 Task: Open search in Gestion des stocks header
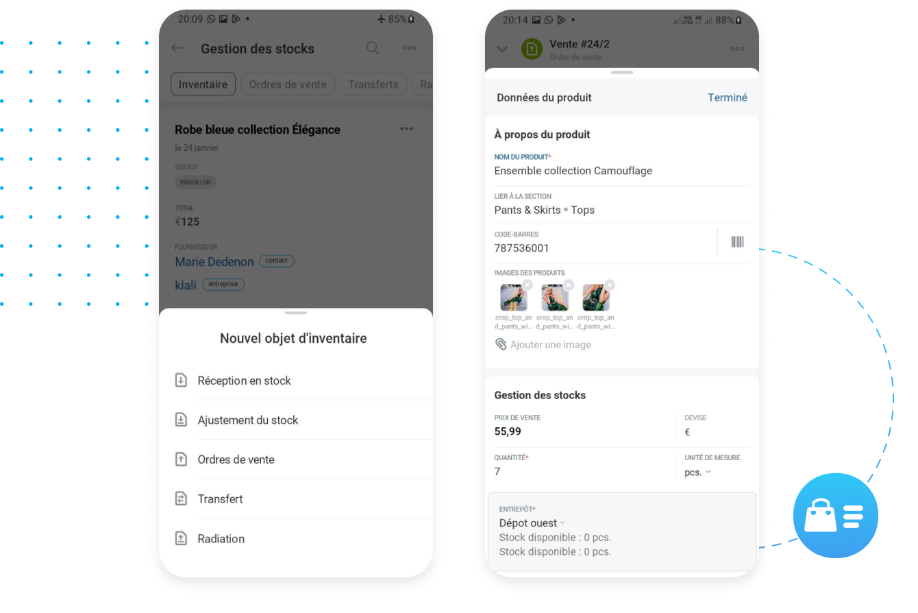372,48
